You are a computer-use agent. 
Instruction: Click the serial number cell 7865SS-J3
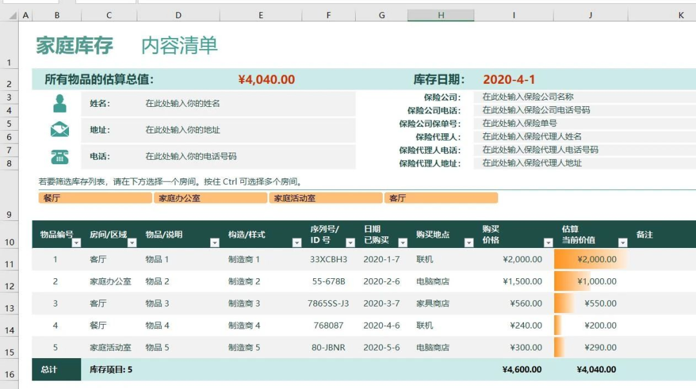point(328,303)
